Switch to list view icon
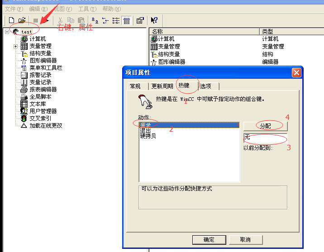Viewport: 324px width, 252px height. point(116,20)
